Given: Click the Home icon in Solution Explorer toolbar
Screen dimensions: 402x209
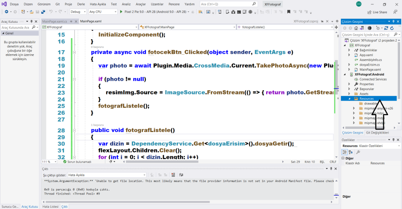Looking at the screenshot, I should (x=356, y=28).
